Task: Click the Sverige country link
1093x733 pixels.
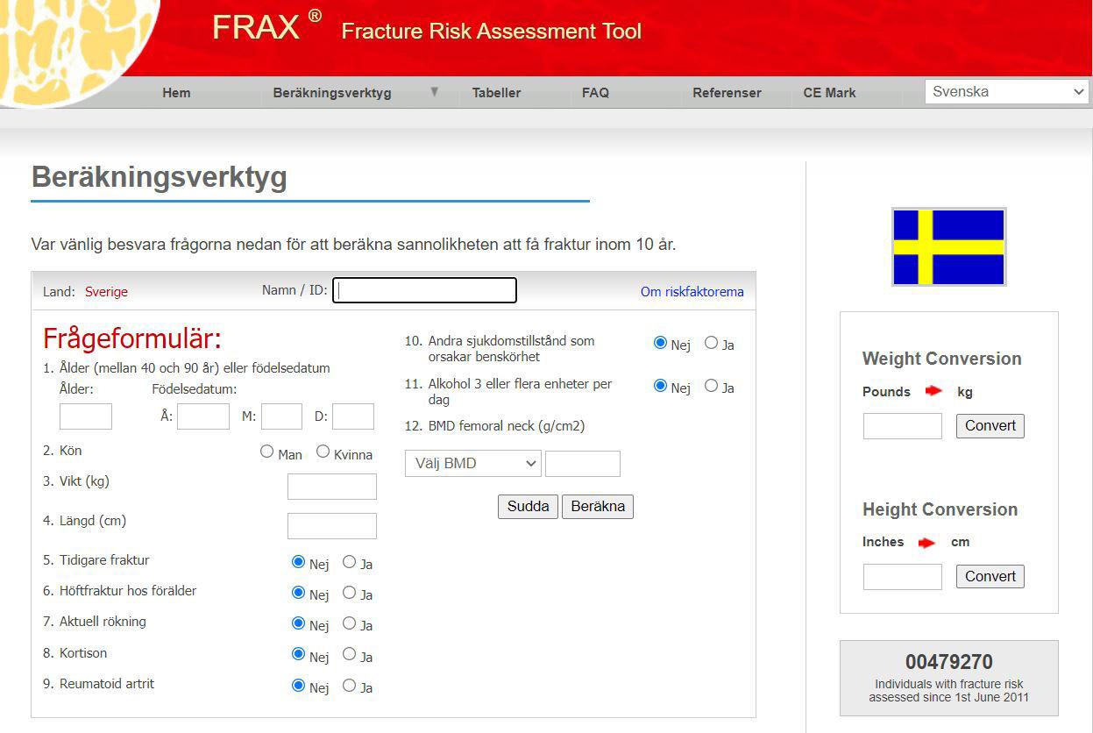Action: [106, 292]
